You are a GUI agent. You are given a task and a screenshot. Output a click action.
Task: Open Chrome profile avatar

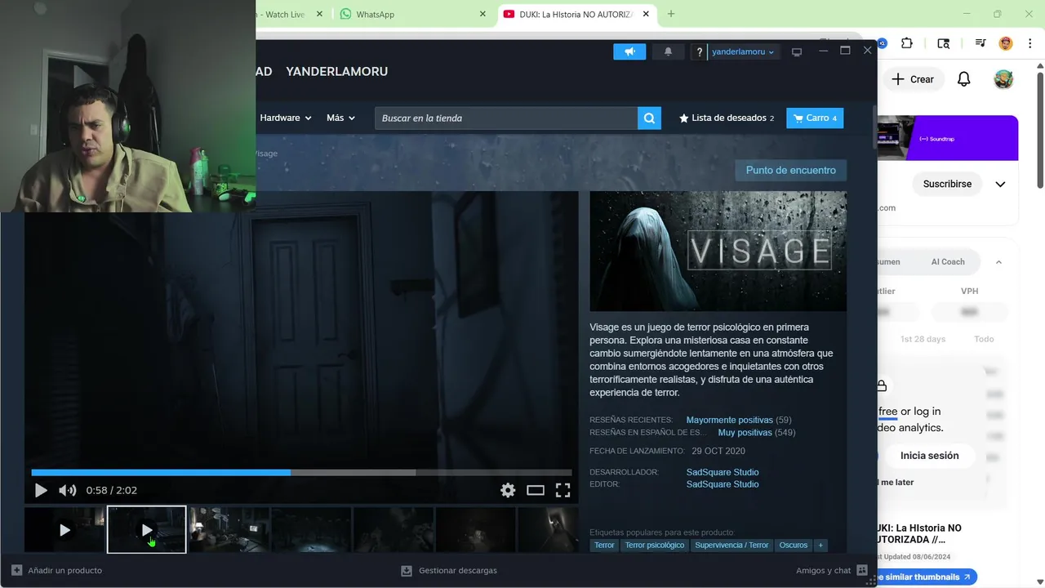(x=1006, y=43)
